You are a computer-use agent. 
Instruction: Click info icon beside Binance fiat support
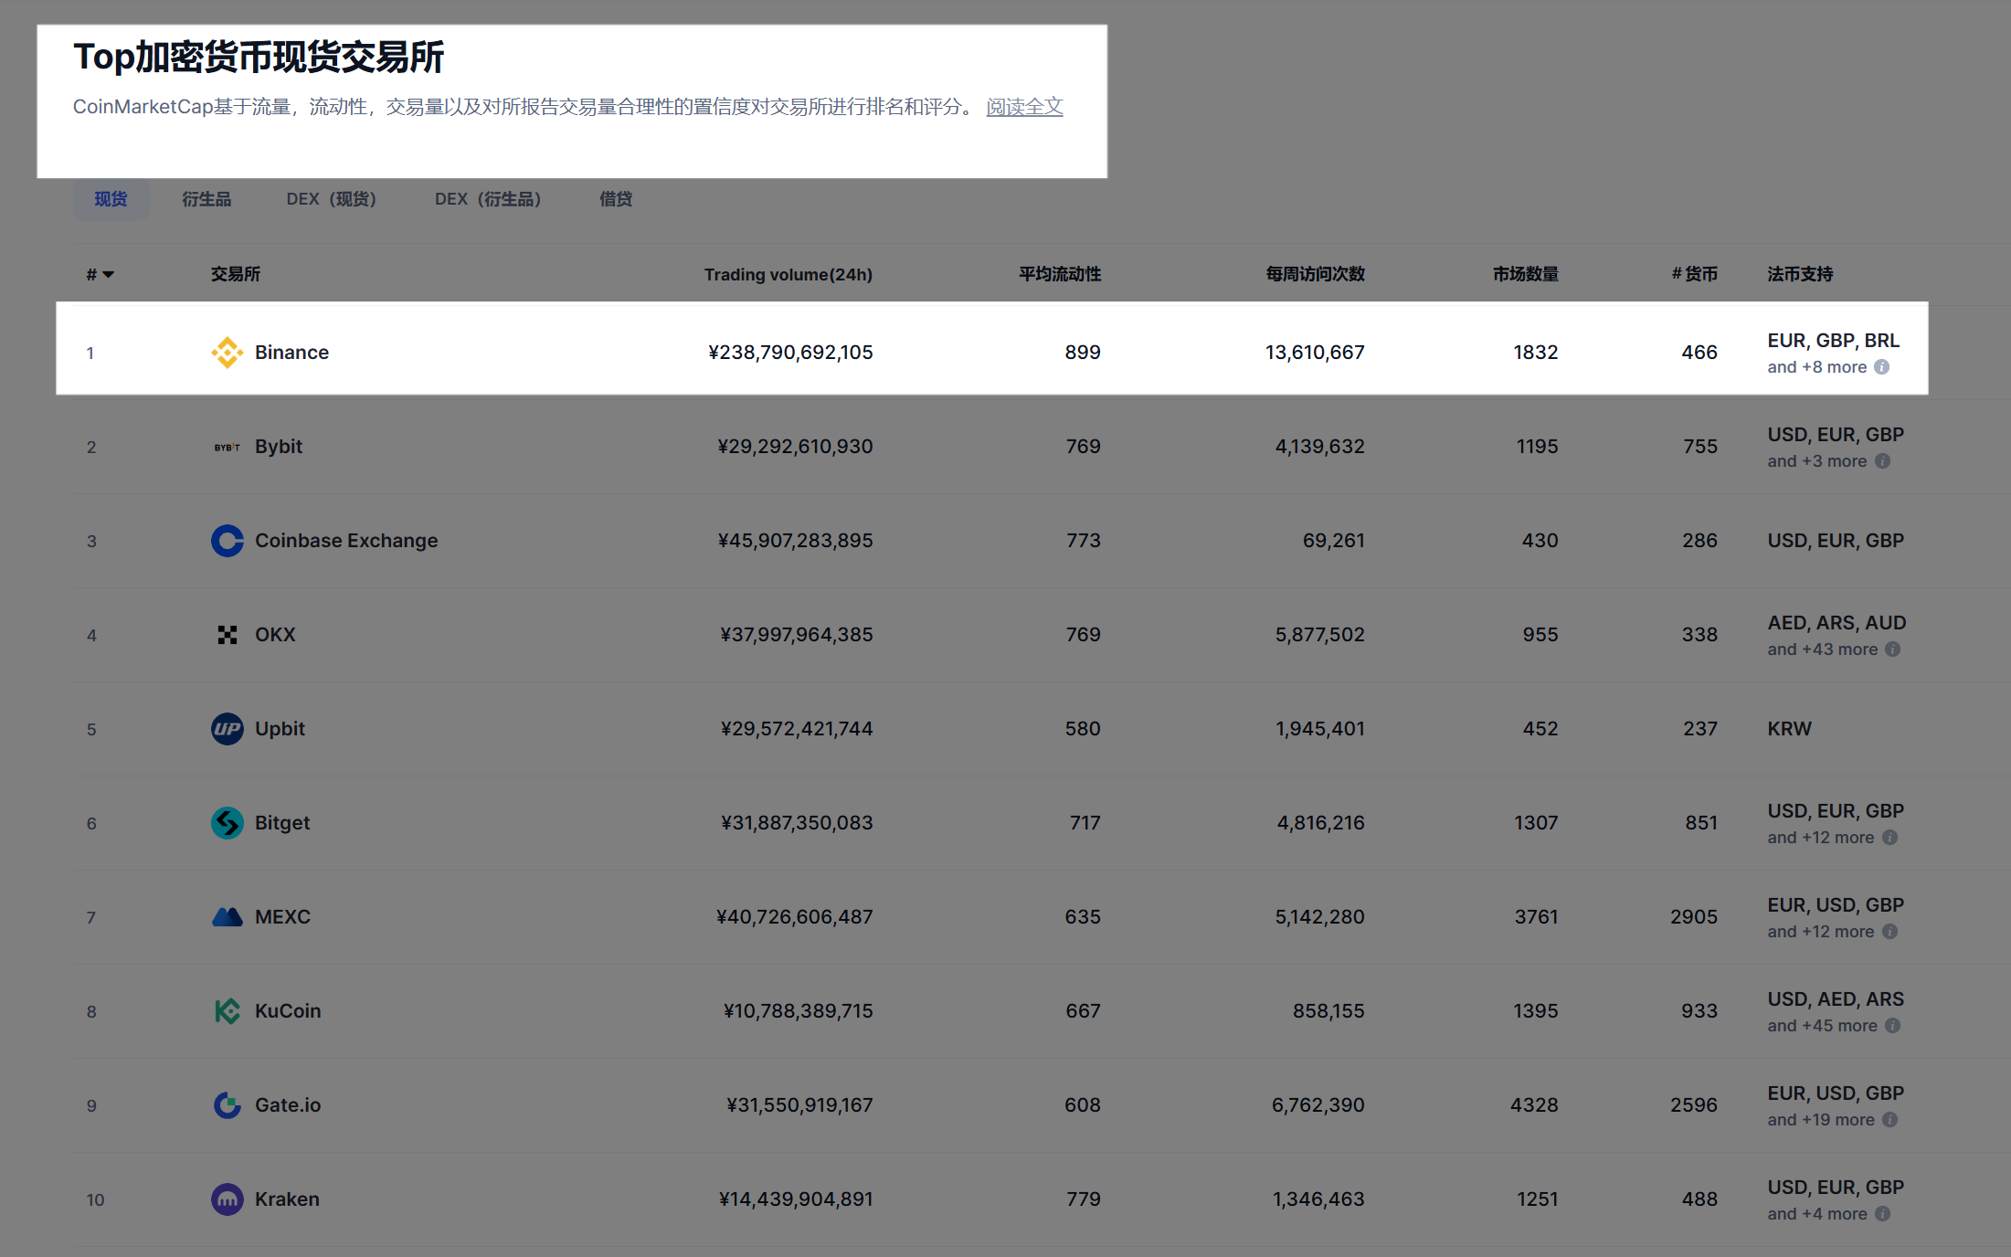[x=1881, y=367]
